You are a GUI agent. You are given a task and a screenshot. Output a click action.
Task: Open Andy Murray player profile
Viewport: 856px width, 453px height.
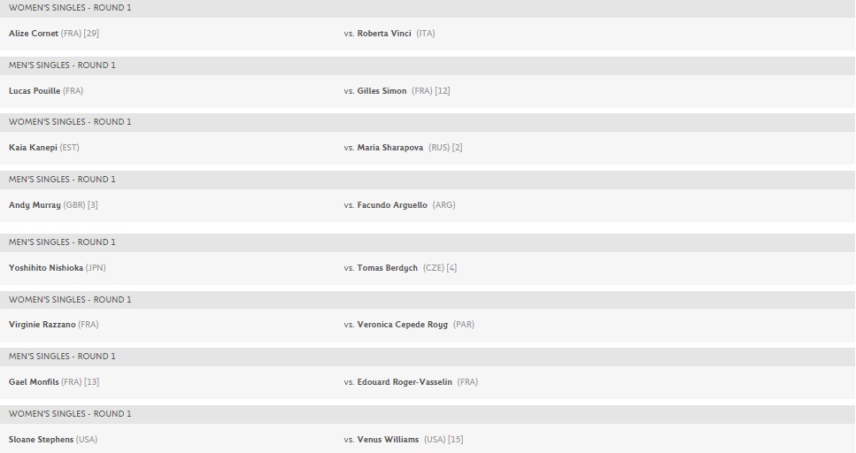(35, 205)
